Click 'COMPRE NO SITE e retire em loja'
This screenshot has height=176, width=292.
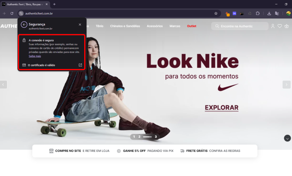point(79,151)
